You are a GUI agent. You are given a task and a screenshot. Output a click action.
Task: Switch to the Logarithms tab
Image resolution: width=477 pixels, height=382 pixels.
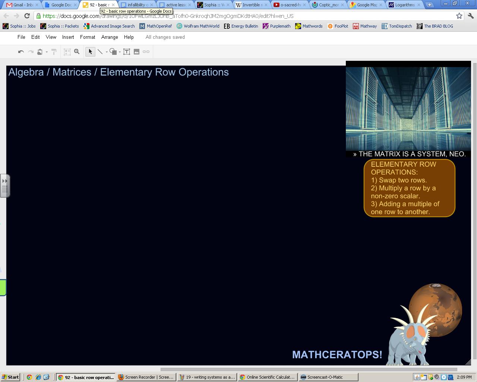click(404, 5)
